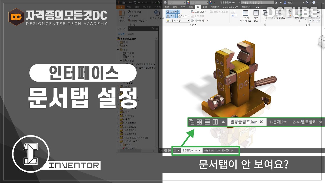Open the help question mark icon
The image size is (325, 183).
(314, 3)
